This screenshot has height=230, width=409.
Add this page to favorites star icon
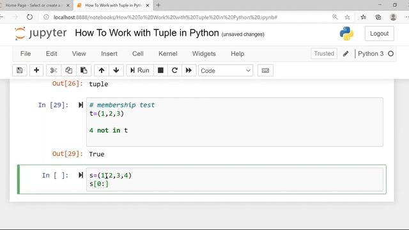(x=347, y=17)
